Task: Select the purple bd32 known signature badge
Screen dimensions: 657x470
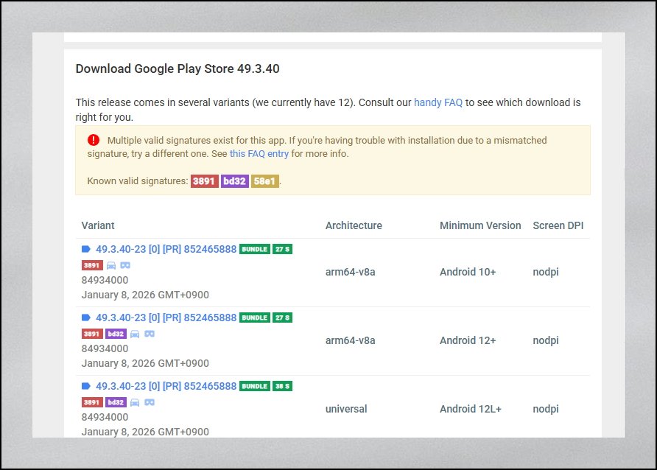Action: (x=235, y=181)
